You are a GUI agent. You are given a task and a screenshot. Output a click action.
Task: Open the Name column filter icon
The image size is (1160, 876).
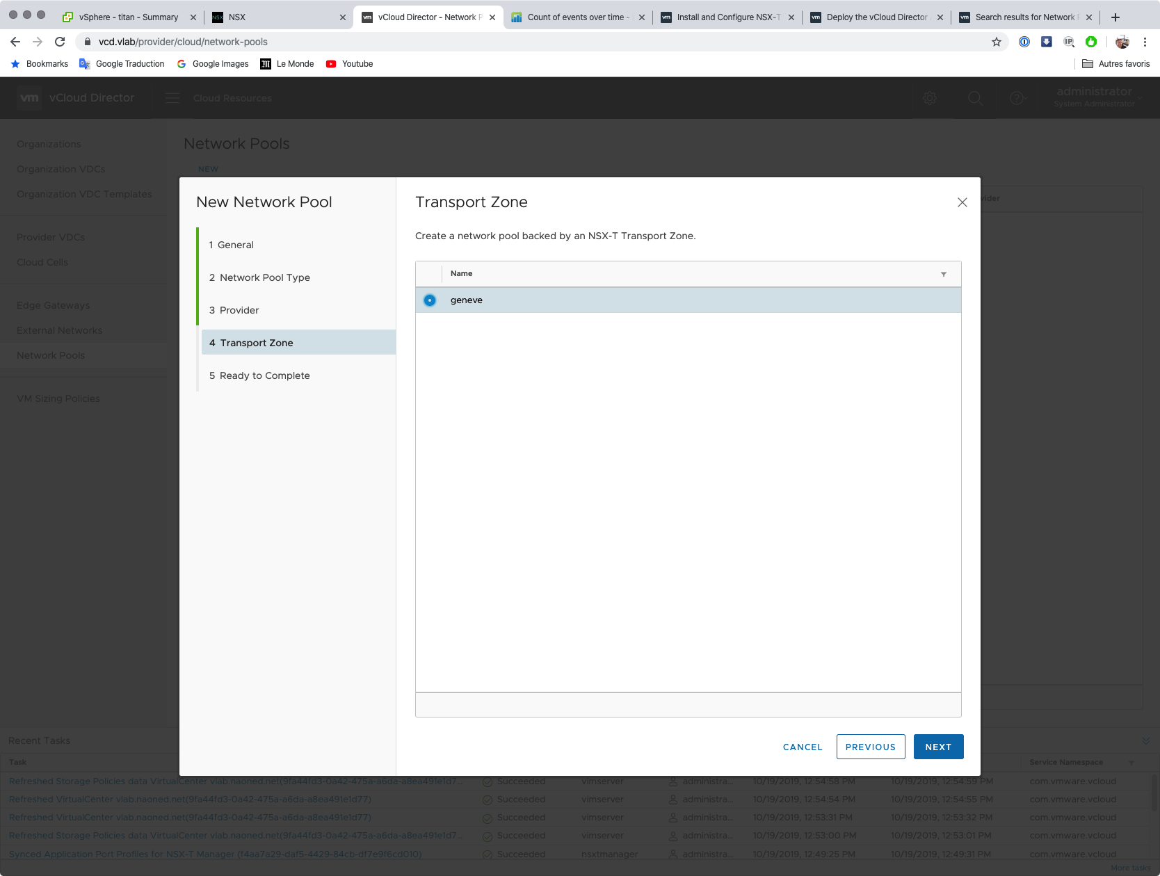944,274
